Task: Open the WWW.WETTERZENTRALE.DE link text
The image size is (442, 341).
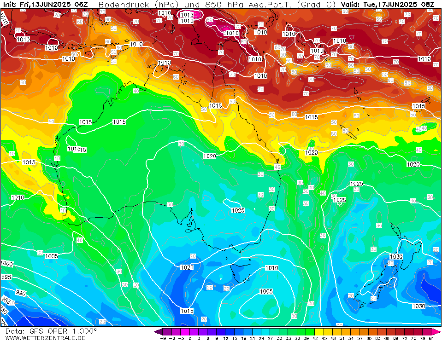Action: pos(45,338)
